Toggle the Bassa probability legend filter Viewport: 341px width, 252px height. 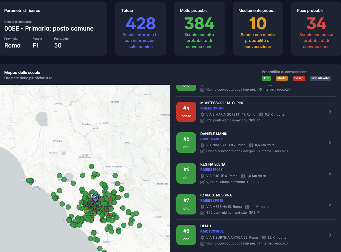[299, 78]
